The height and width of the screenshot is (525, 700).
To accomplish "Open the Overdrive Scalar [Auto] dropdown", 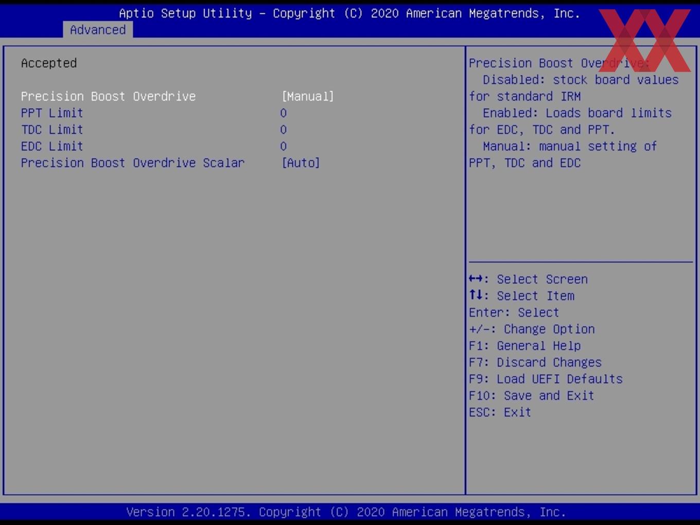I will [x=301, y=163].
